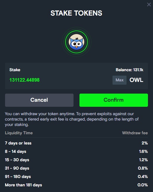
Task: Click the STAKE TOKENS heading
Action: click(x=76, y=13)
